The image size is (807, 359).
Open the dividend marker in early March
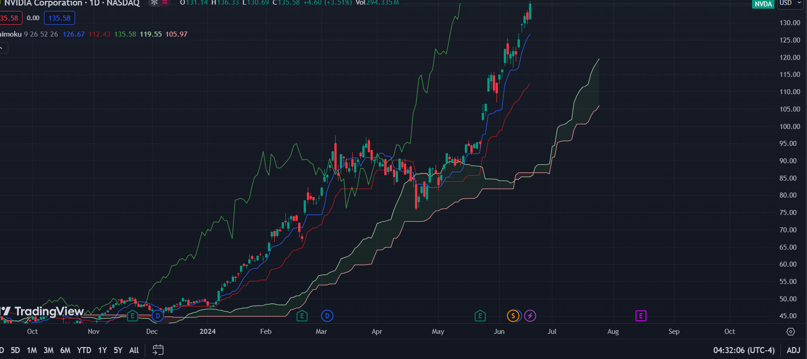pyautogui.click(x=327, y=316)
